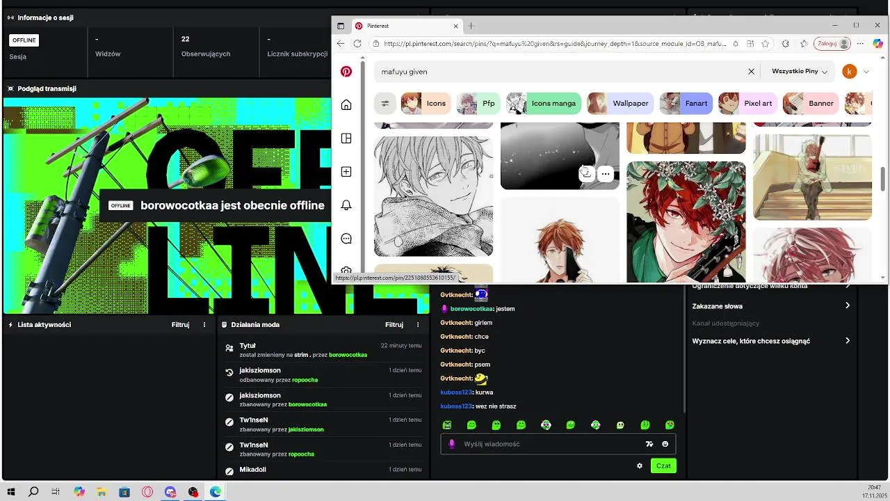
Task: Refresh the Pinterest page
Action: (357, 43)
